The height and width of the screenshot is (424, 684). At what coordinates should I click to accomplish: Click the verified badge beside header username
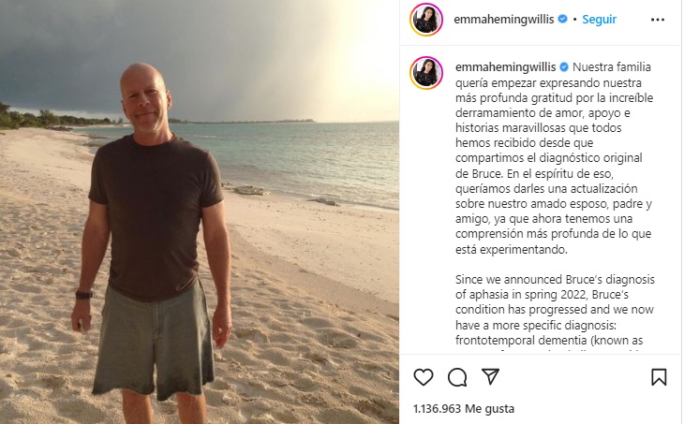(x=563, y=19)
